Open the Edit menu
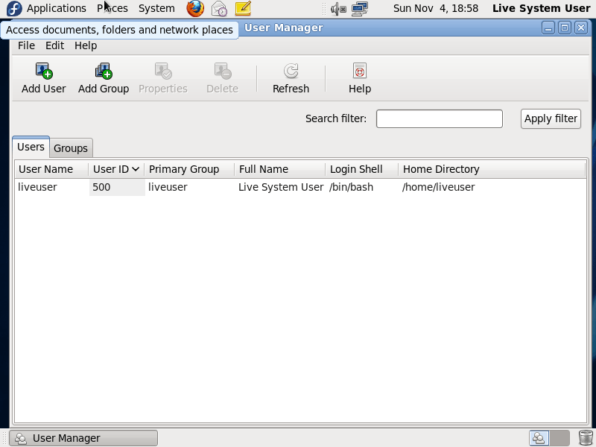This screenshot has height=447, width=596. (54, 45)
